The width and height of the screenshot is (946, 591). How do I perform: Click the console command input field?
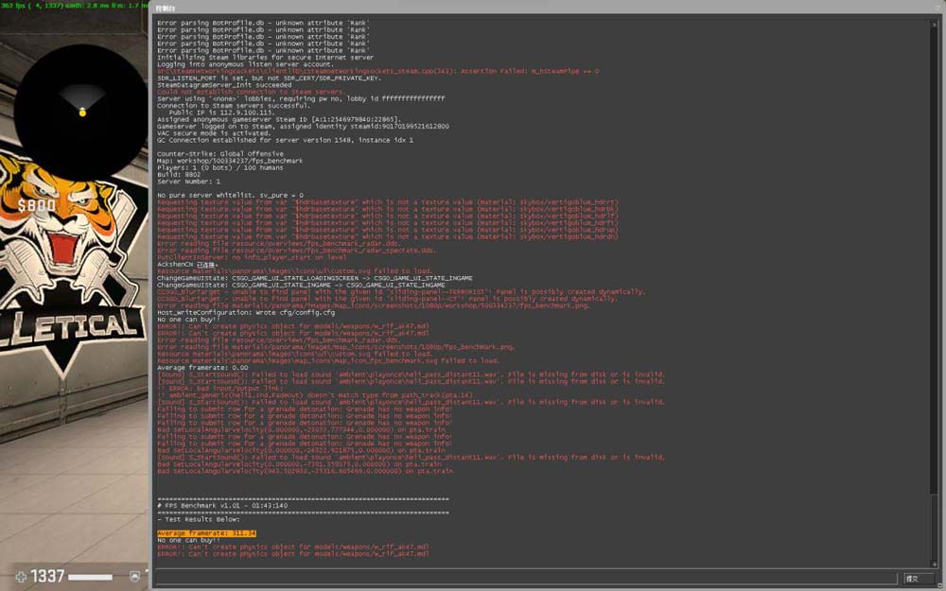[x=526, y=579]
